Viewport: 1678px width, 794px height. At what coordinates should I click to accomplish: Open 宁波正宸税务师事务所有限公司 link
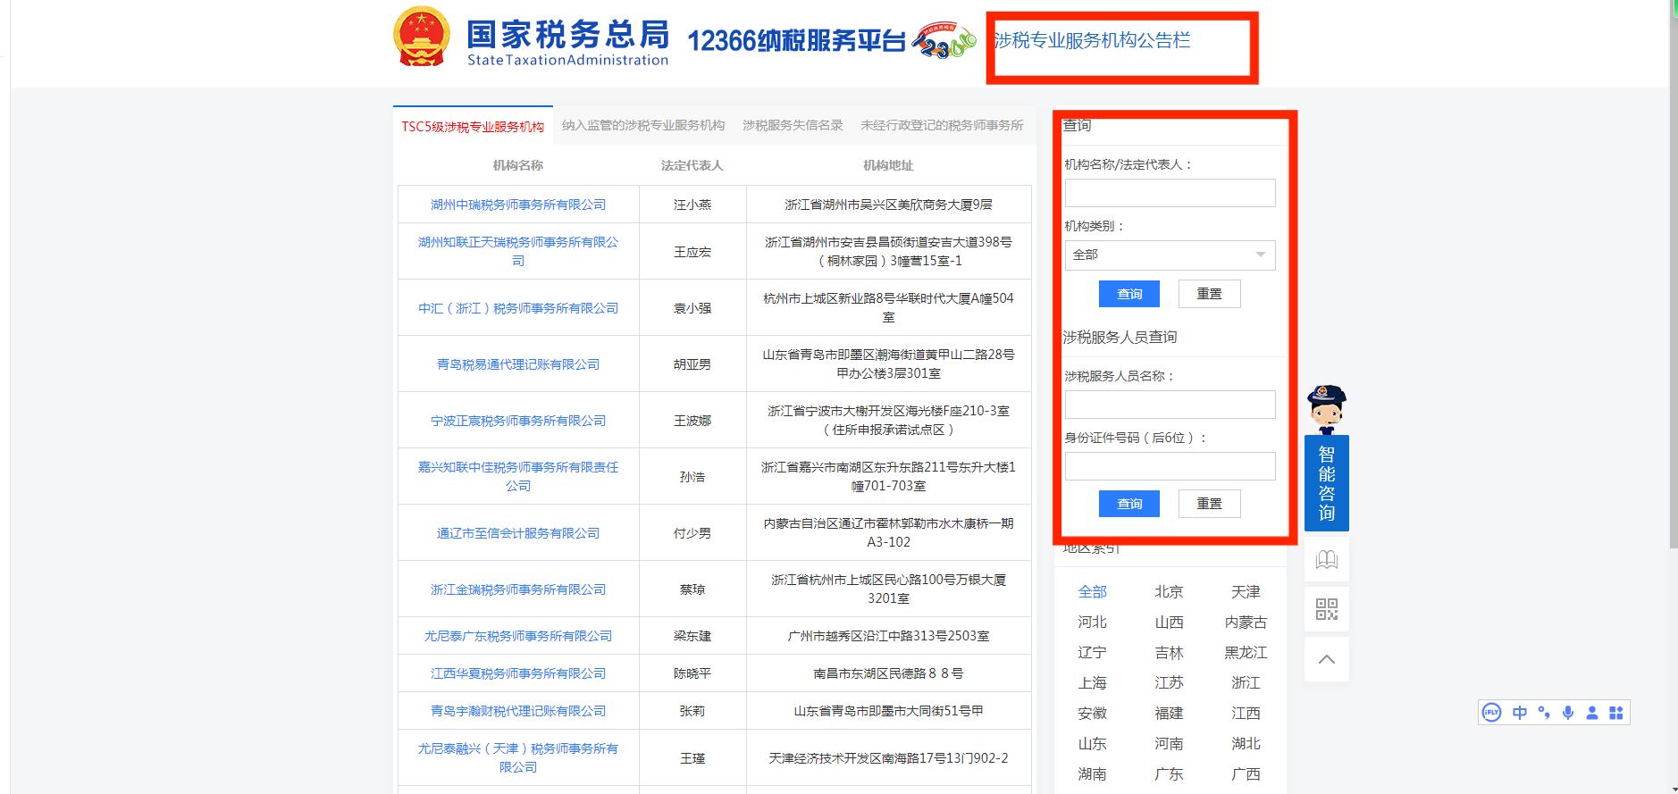point(518,421)
